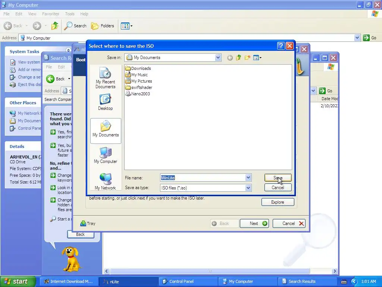Expand hidden system tray icons
The width and height of the screenshot is (382, 287).
354,282
